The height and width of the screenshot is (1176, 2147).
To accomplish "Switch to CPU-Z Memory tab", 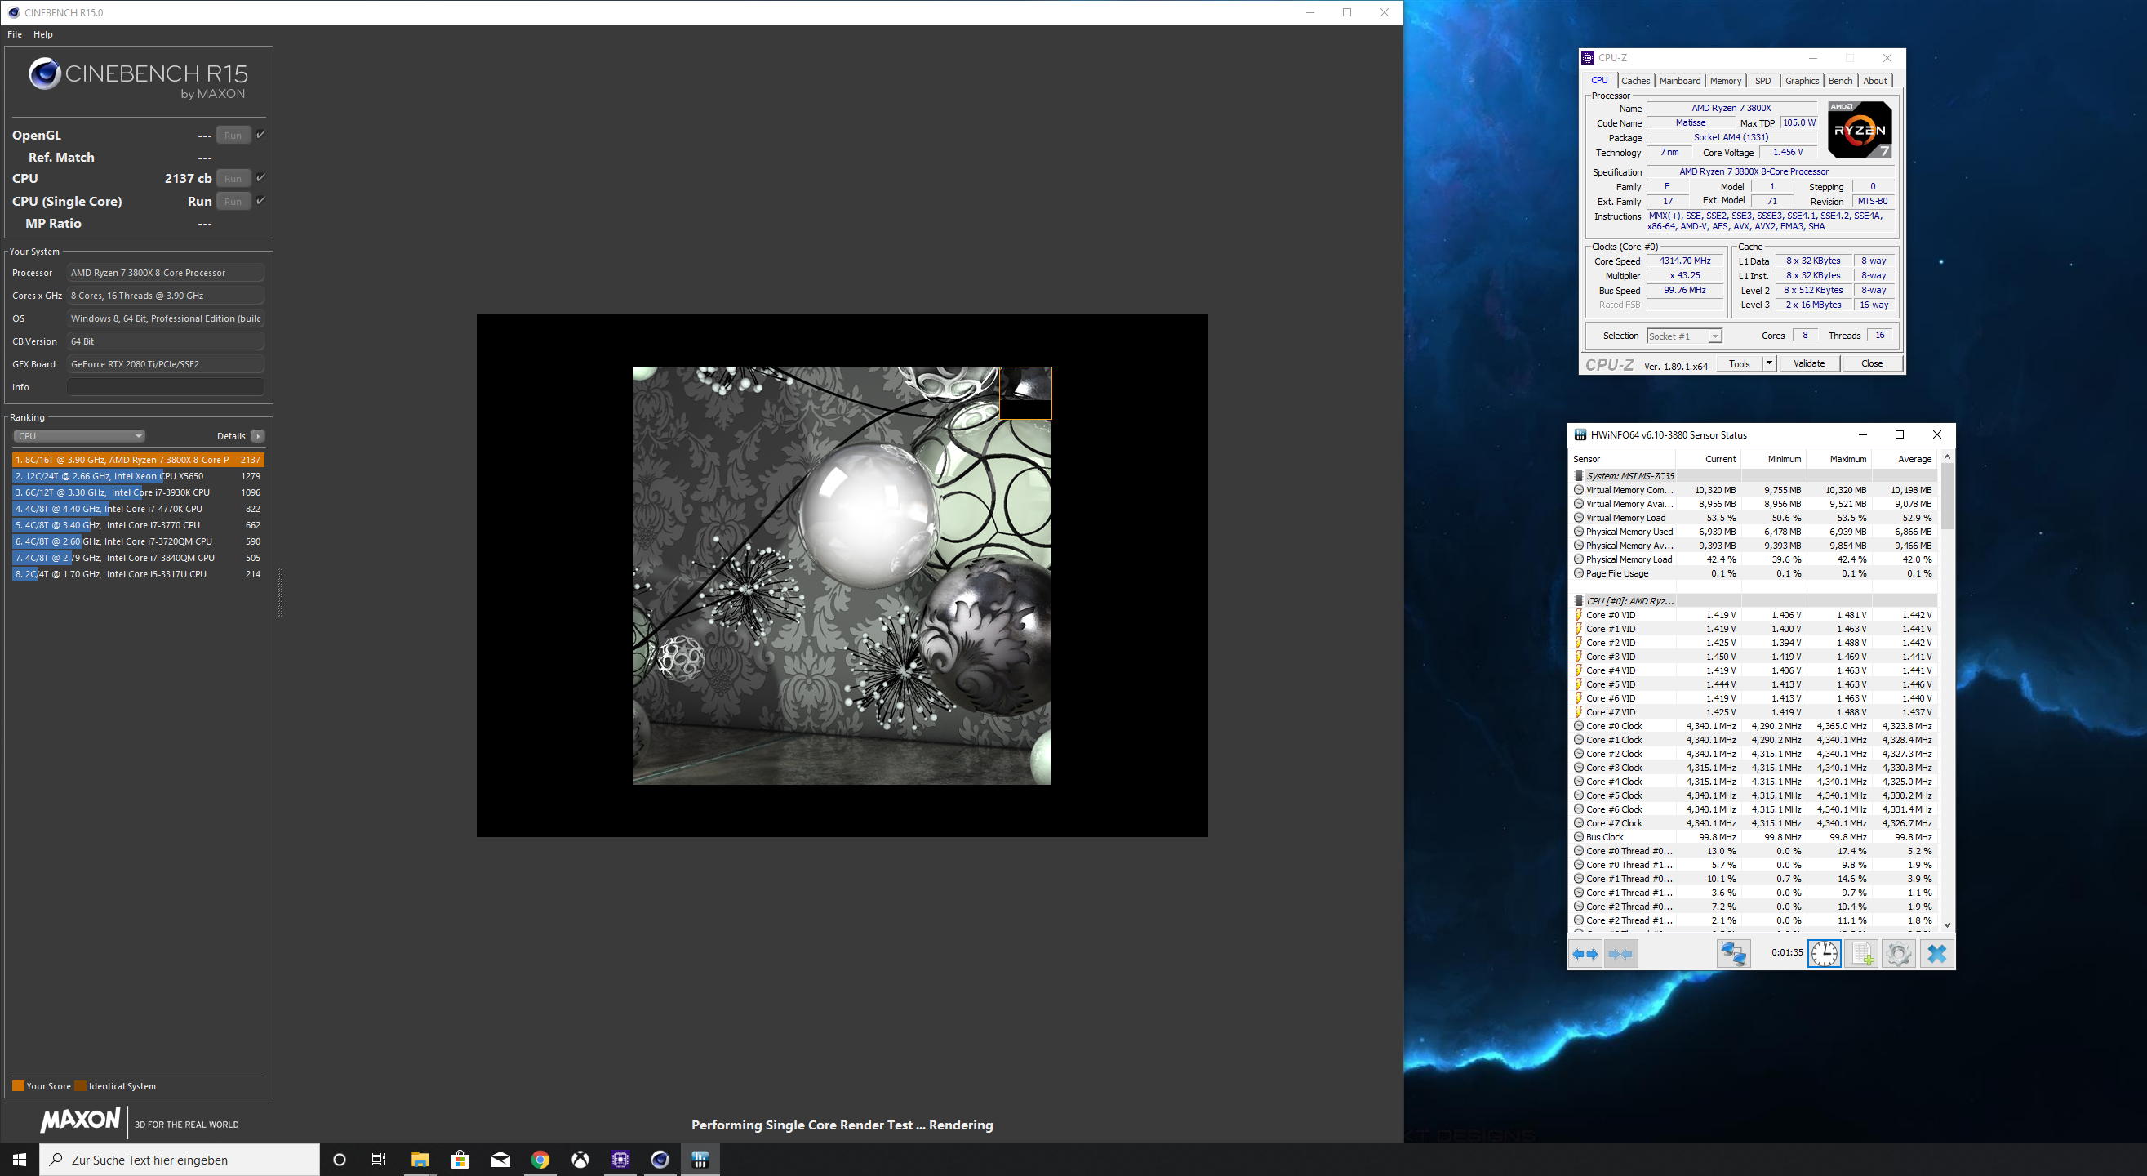I will tap(1724, 81).
